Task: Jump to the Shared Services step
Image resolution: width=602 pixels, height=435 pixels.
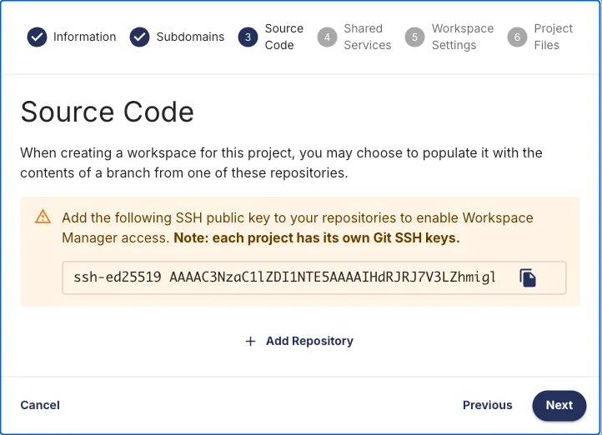Action: point(368,37)
